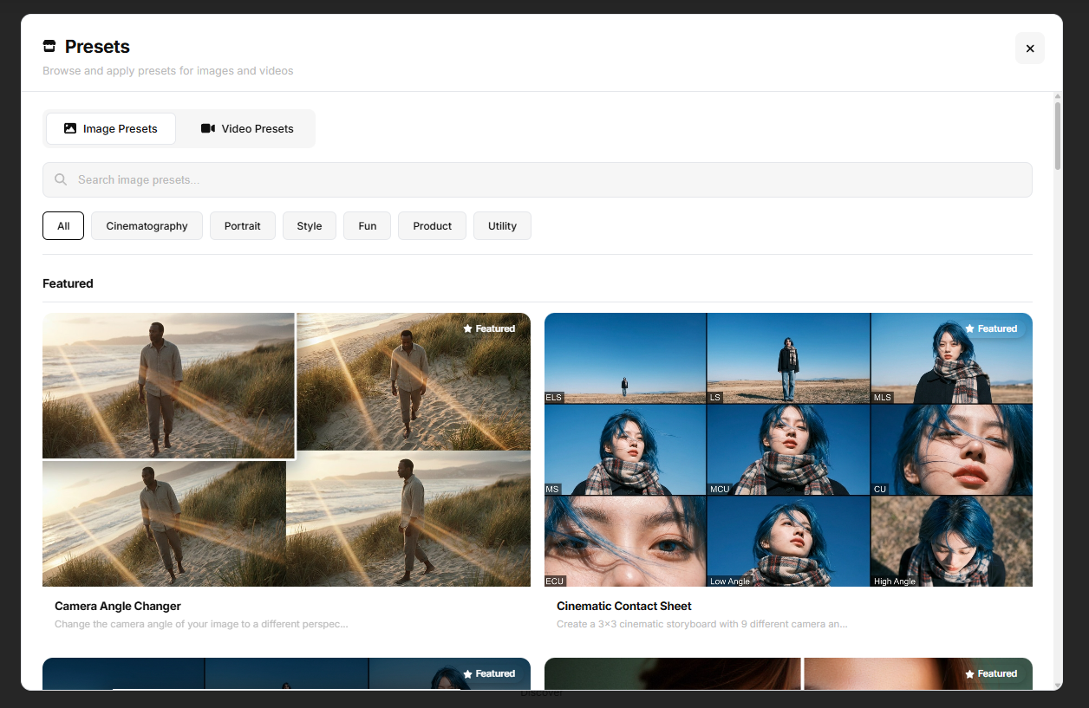Select the All filter
This screenshot has height=708, width=1089.
coord(62,225)
